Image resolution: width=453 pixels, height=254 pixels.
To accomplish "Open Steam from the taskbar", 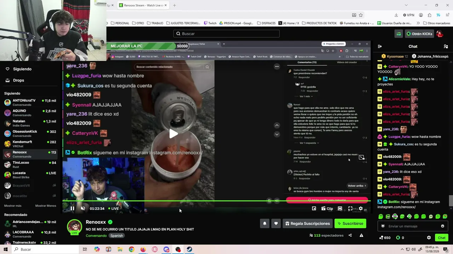I will pos(190,249).
